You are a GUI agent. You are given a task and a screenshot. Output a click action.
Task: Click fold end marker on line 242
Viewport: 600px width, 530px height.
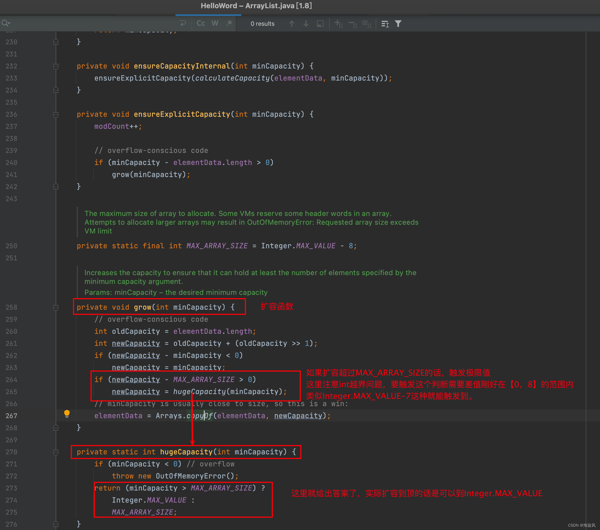tap(56, 187)
